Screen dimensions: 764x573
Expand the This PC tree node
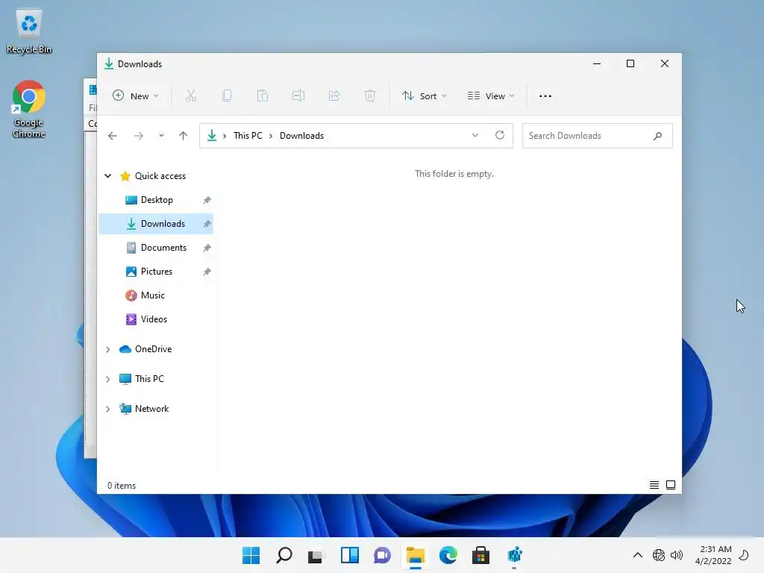click(x=108, y=379)
